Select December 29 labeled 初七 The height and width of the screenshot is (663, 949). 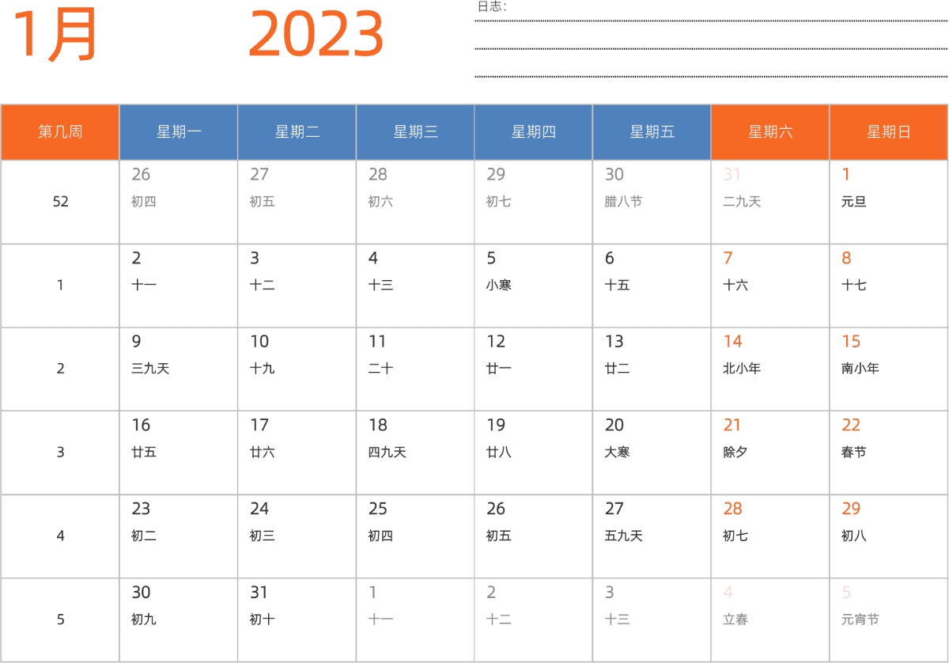(x=534, y=203)
